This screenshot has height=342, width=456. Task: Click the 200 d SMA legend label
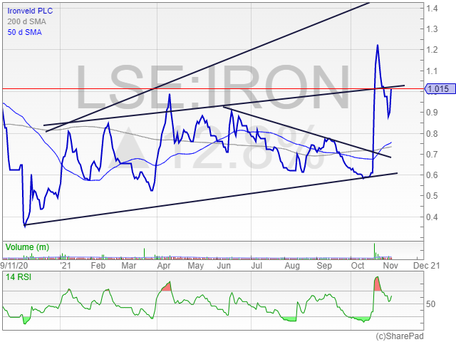27,21
